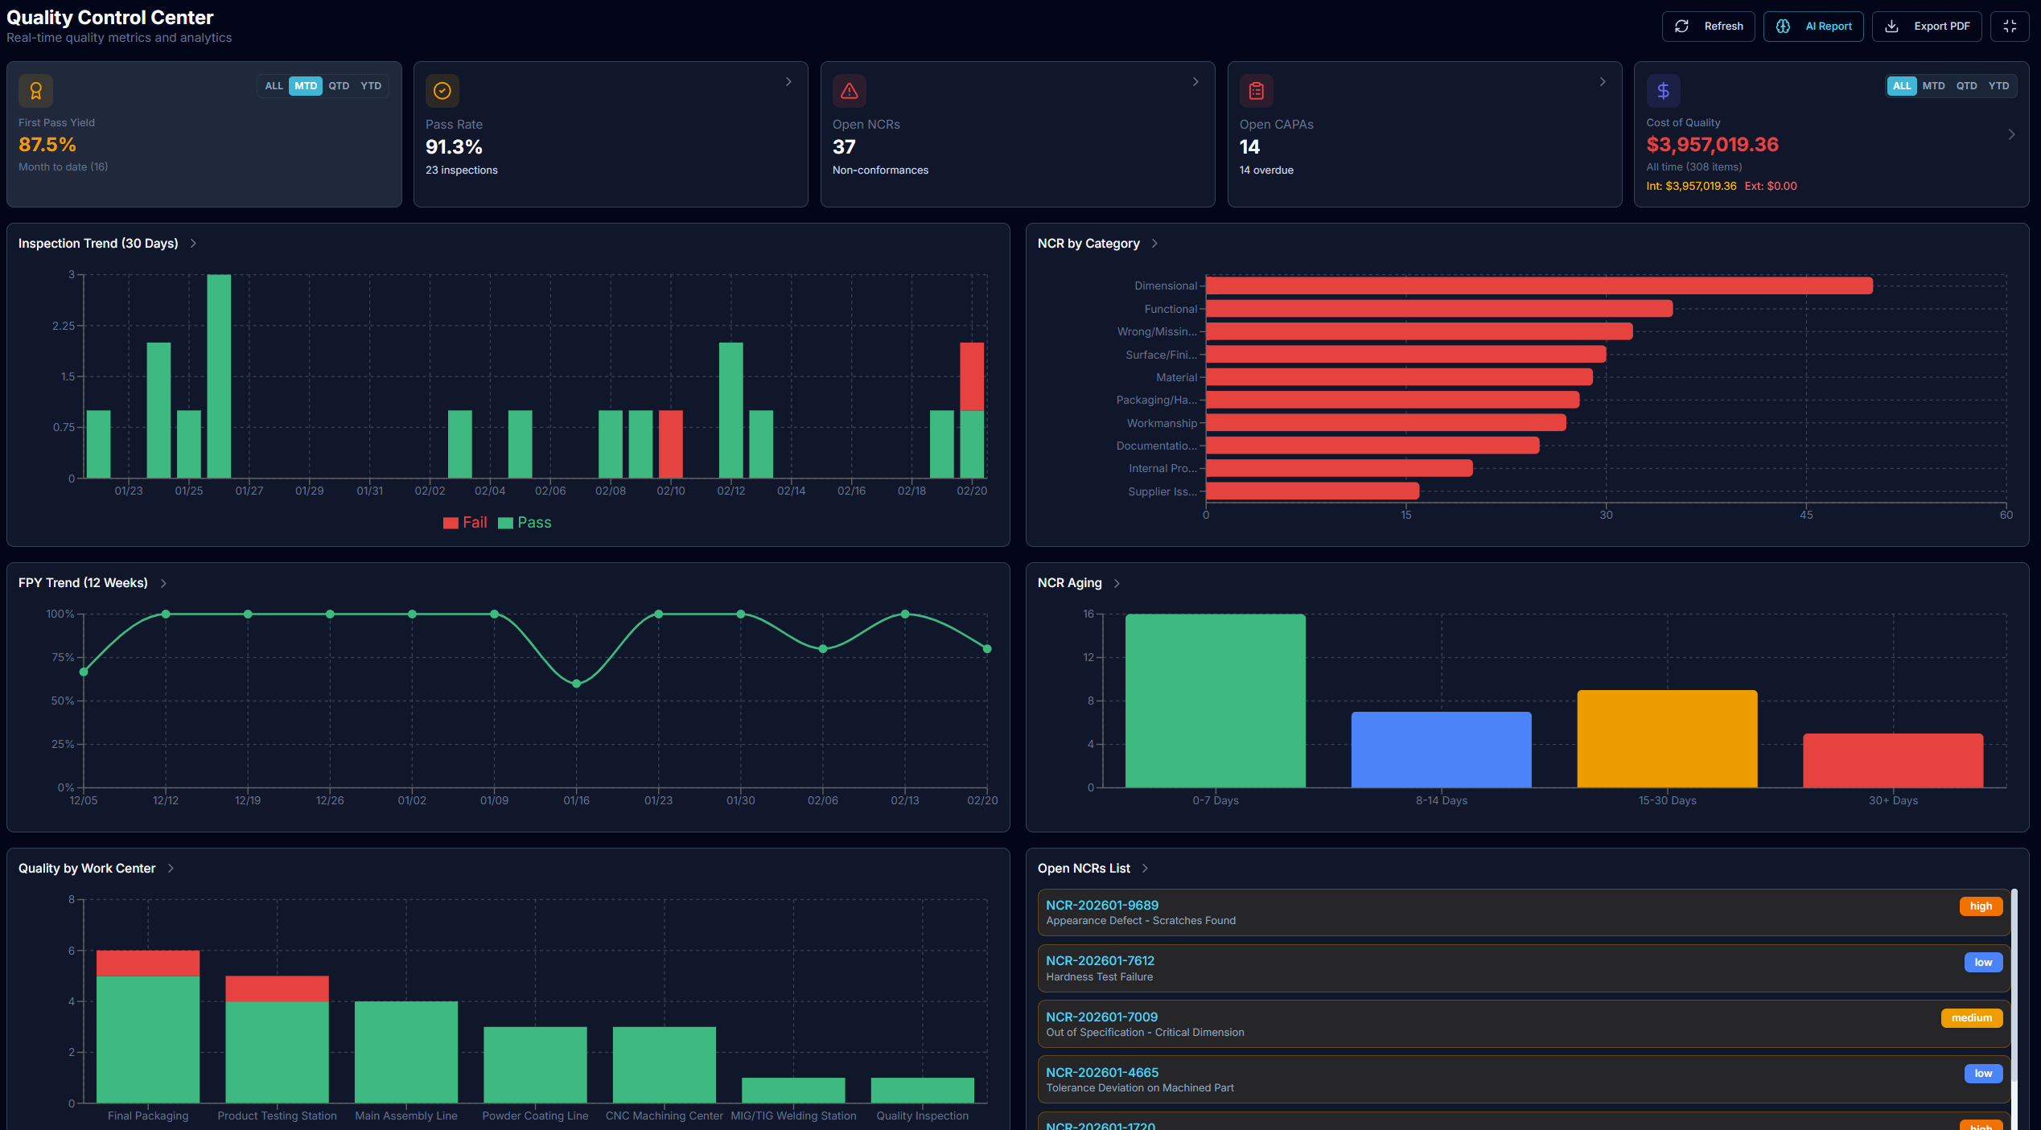Open the Open NCRs List chevron
Viewport: 2041px width, 1130px height.
click(1145, 869)
